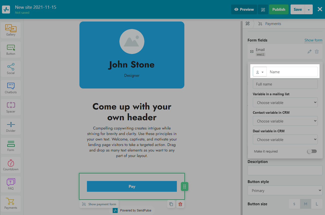The height and width of the screenshot is (215, 325).
Task: Choose the Countdown timer widget
Action: [11, 165]
